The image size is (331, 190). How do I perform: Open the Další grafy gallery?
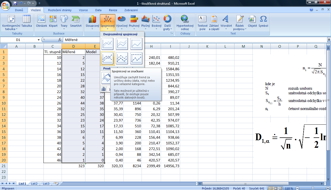coord(167,23)
